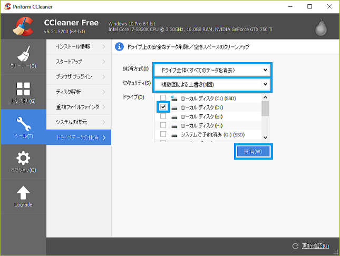Click the refresh icon beside 更新確認
This screenshot has width=340, height=256.
point(296,246)
